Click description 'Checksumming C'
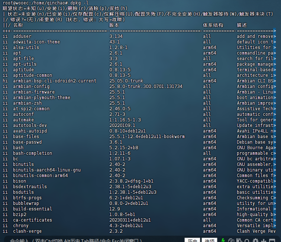The height and width of the screenshot is (242, 281). point(255,198)
